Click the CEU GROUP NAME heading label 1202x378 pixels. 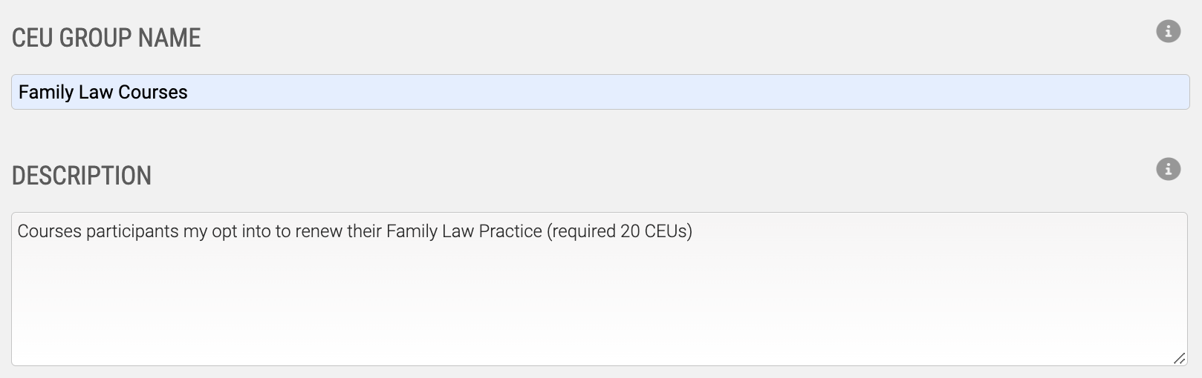pyautogui.click(x=106, y=38)
